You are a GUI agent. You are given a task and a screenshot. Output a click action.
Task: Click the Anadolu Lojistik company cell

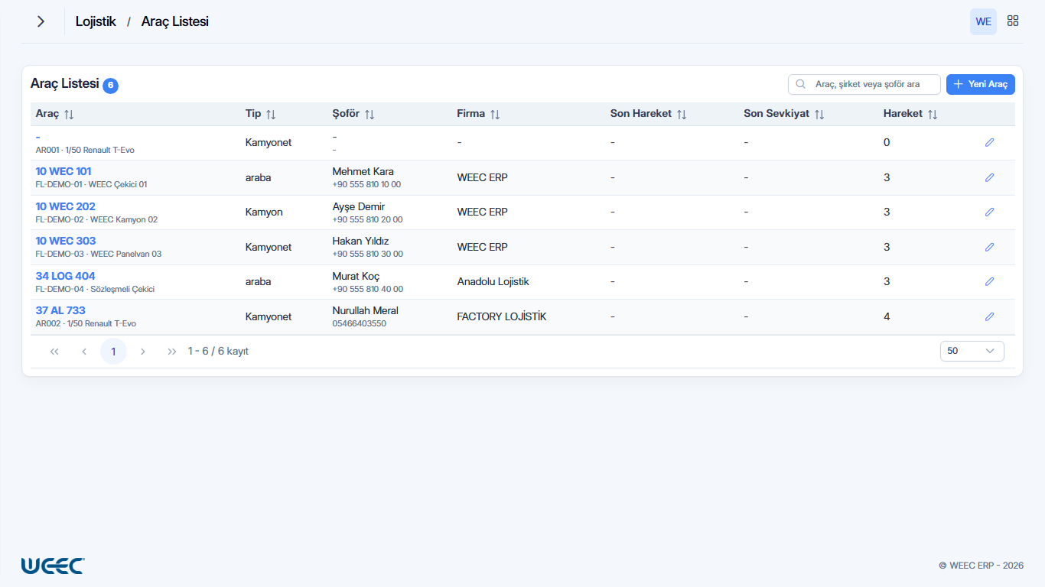click(x=493, y=281)
